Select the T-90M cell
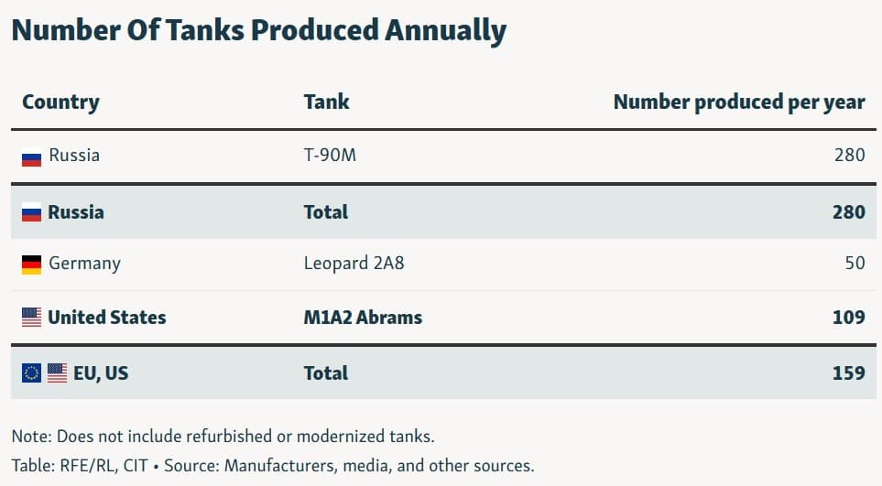 [x=330, y=156]
